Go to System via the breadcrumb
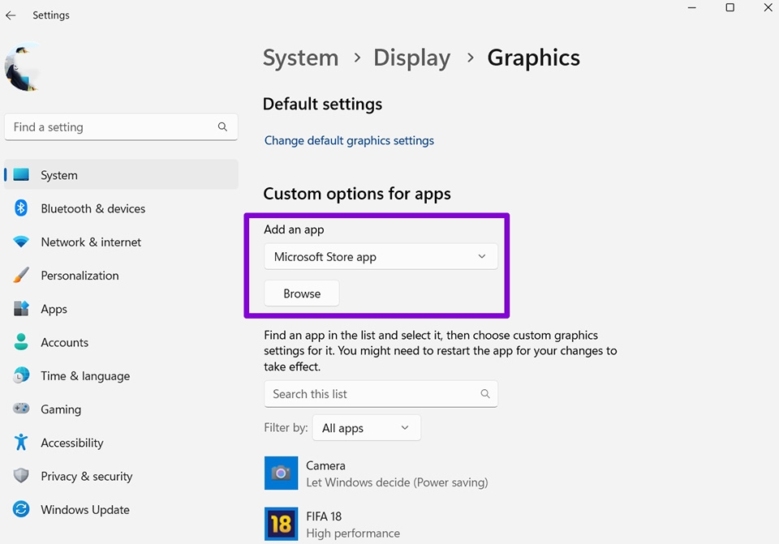Screen dimensions: 779x544 coord(300,58)
